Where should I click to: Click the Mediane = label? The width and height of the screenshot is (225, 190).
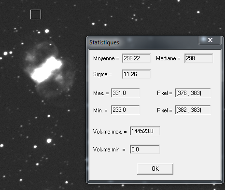tap(168, 58)
